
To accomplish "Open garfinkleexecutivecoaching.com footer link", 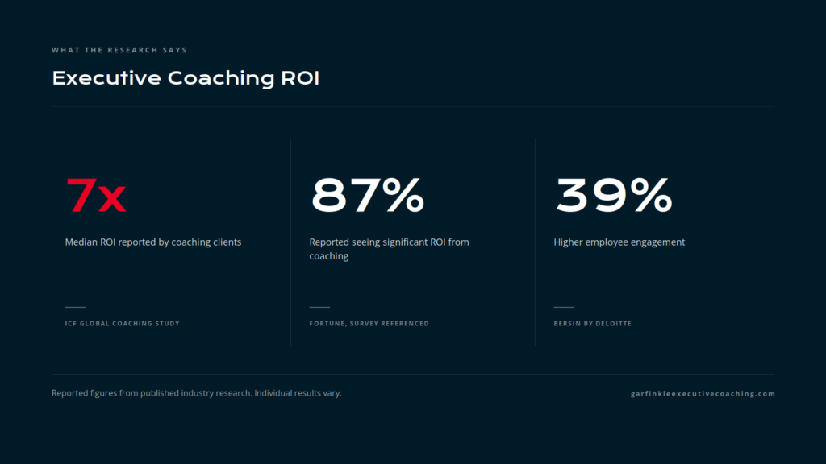I will [x=703, y=393].
